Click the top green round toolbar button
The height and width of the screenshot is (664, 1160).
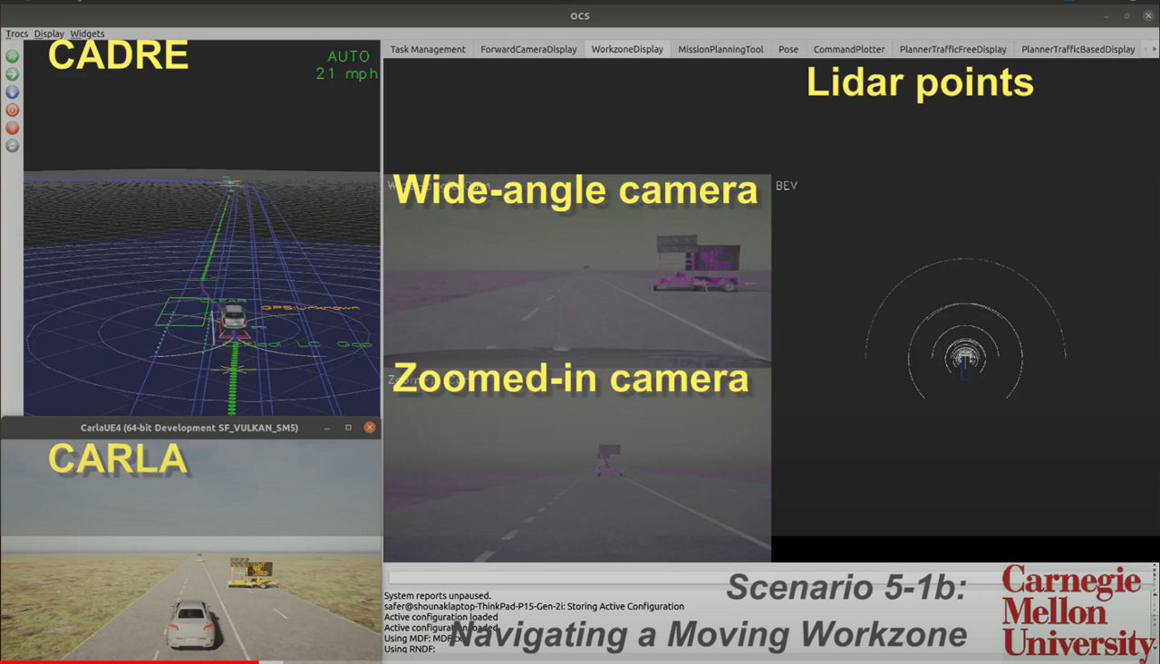pos(13,56)
